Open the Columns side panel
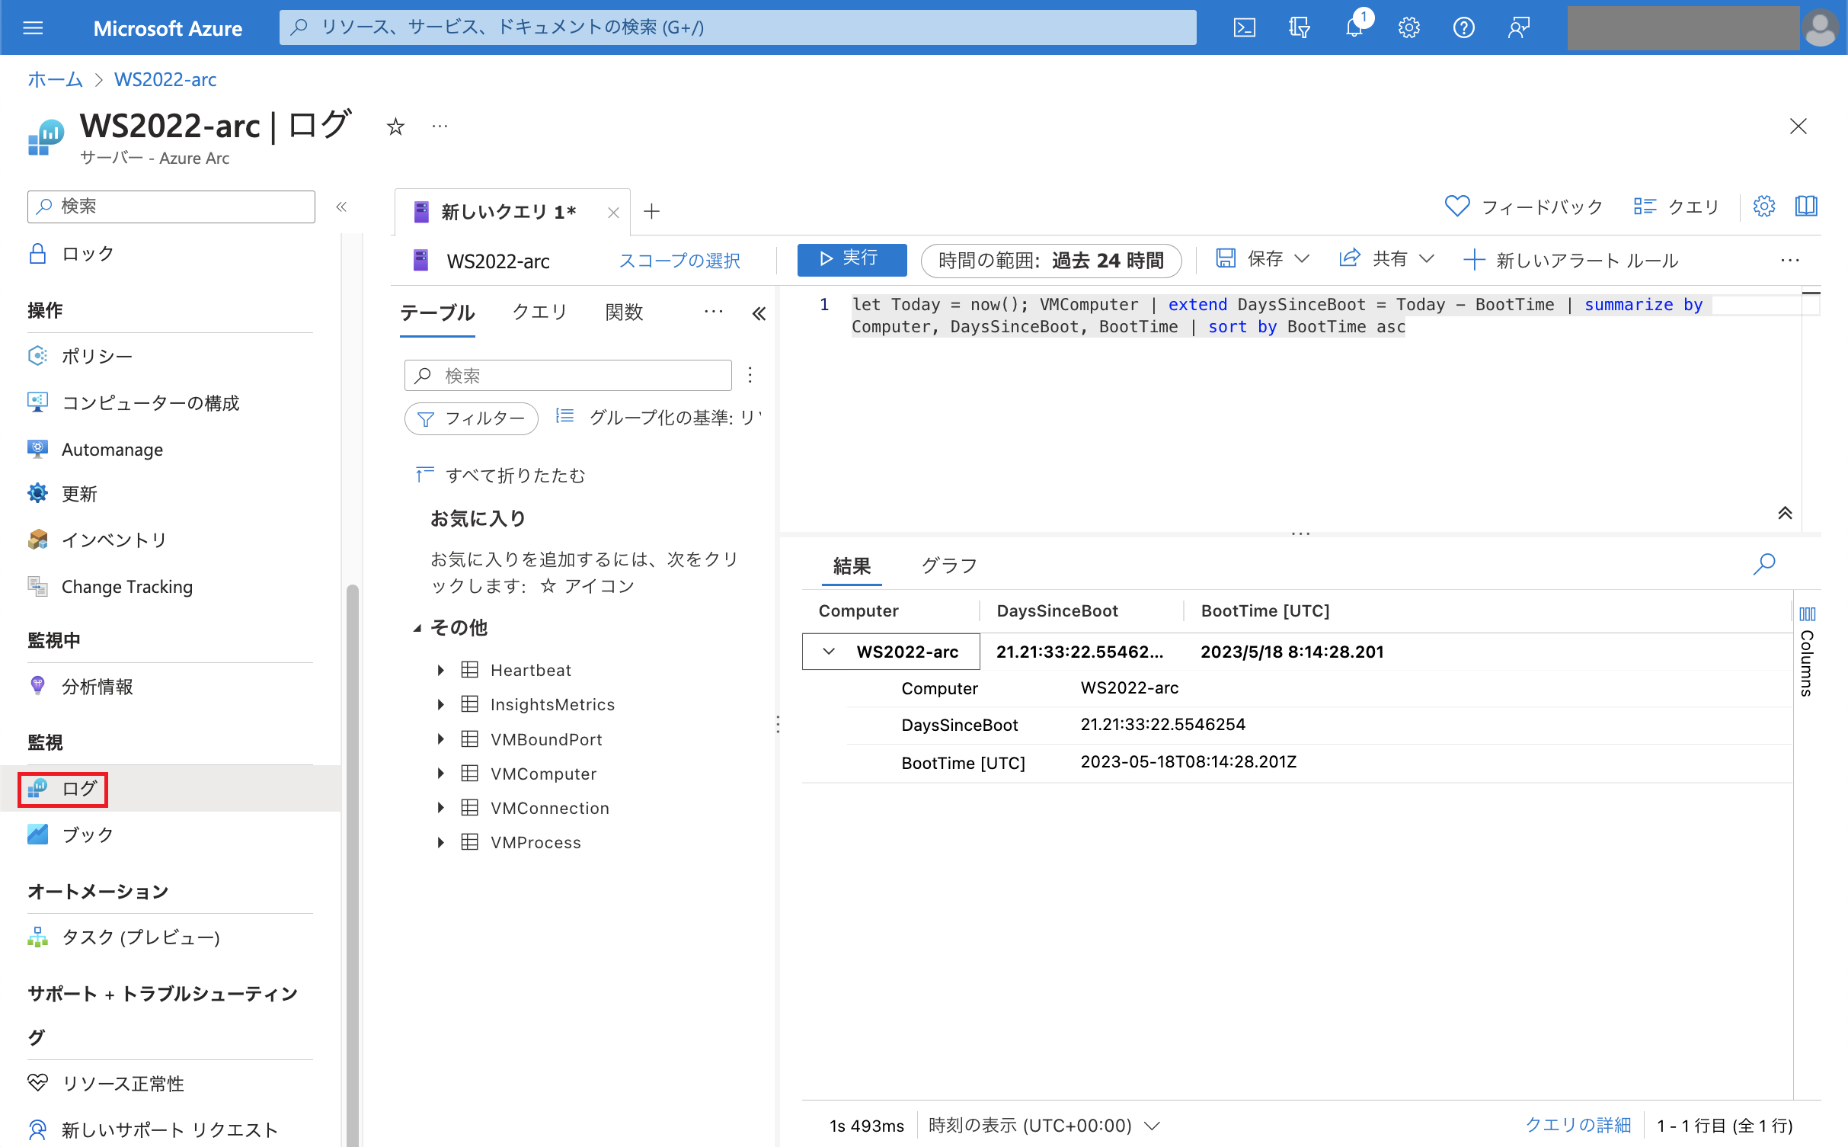The width and height of the screenshot is (1848, 1147). [1807, 650]
